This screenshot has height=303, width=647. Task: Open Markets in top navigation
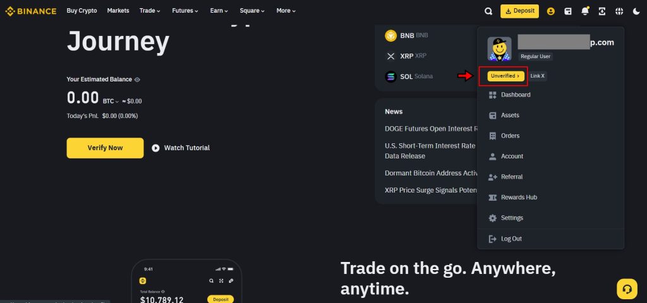pos(118,11)
